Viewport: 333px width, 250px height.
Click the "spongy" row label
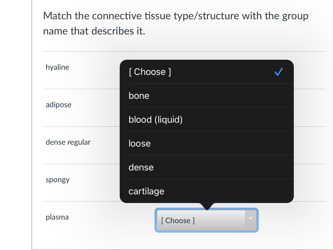(58, 180)
